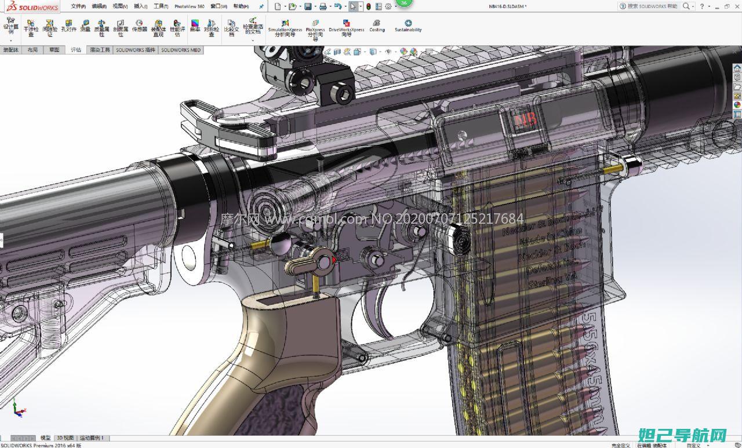Open the Options gear icon
The width and height of the screenshot is (742, 448).
pyautogui.click(x=388, y=6)
